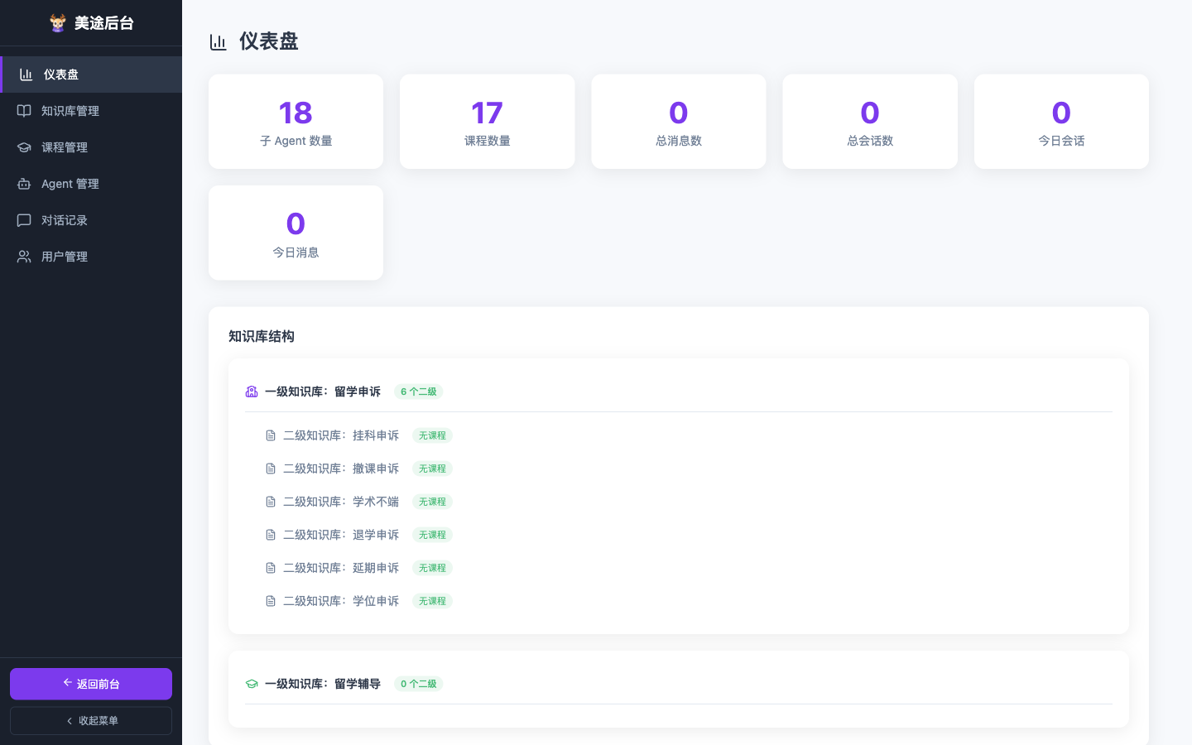The height and width of the screenshot is (745, 1192).
Task: Collapse the sidebar with 收起菜单
Action: pyautogui.click(x=91, y=721)
